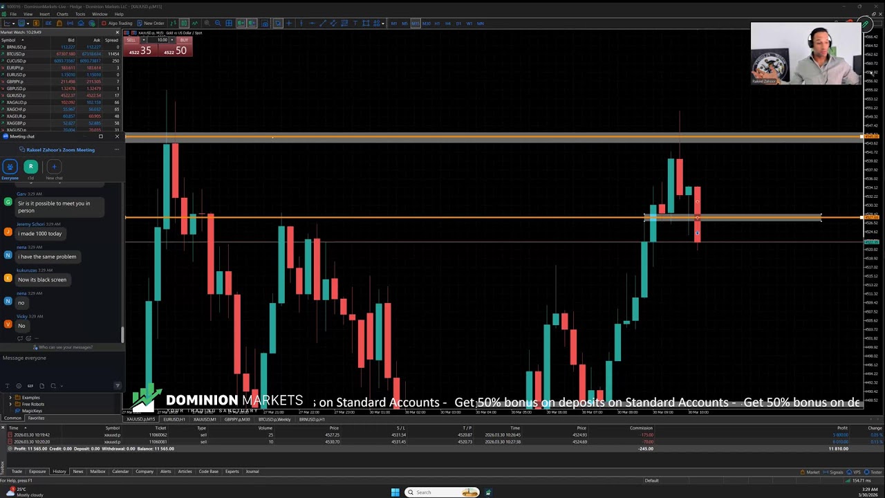This screenshot has height=498, width=885.
Task: Select the H4 timeframe button
Action: (448, 24)
